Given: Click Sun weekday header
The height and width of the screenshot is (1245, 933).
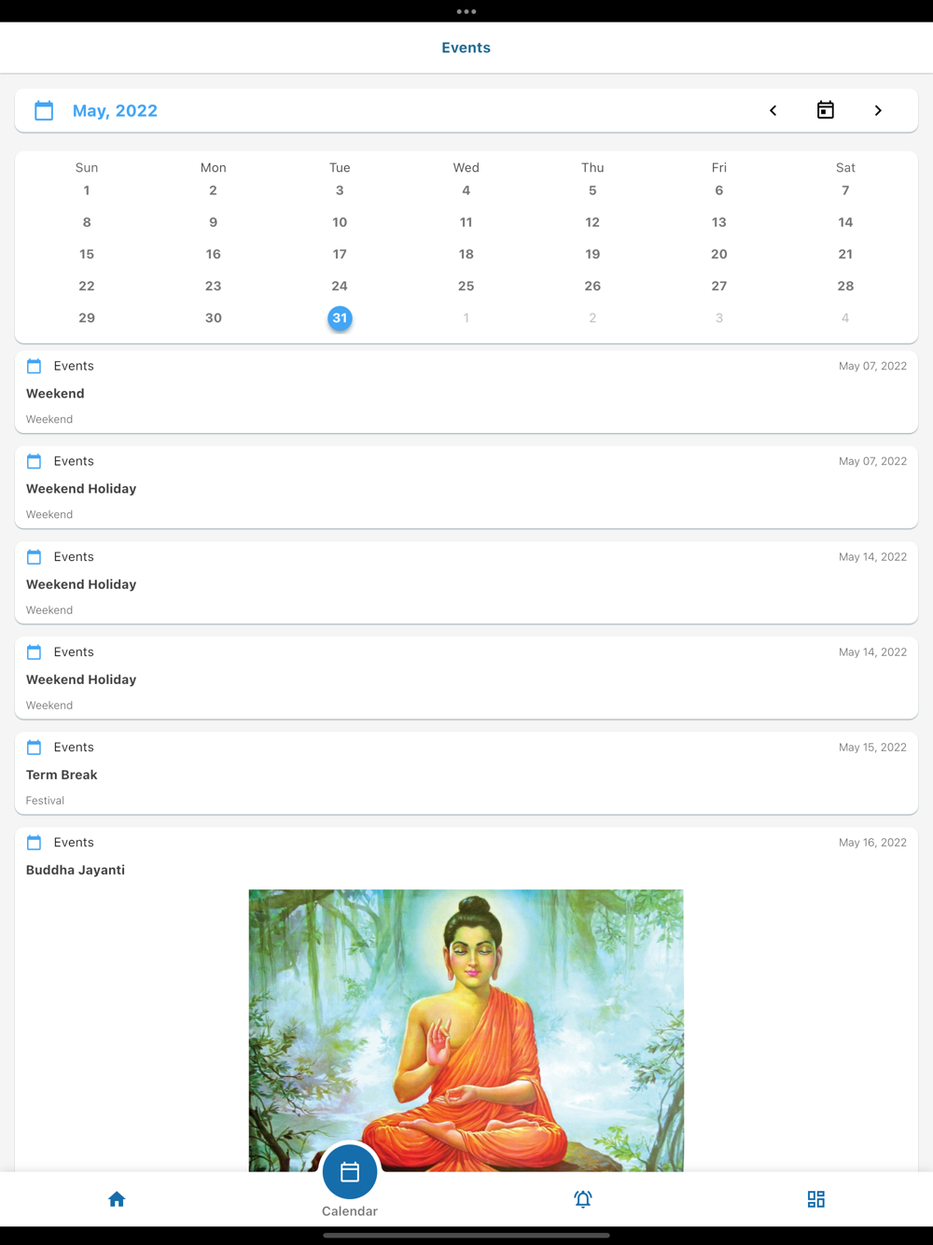Looking at the screenshot, I should pyautogui.click(x=87, y=168).
